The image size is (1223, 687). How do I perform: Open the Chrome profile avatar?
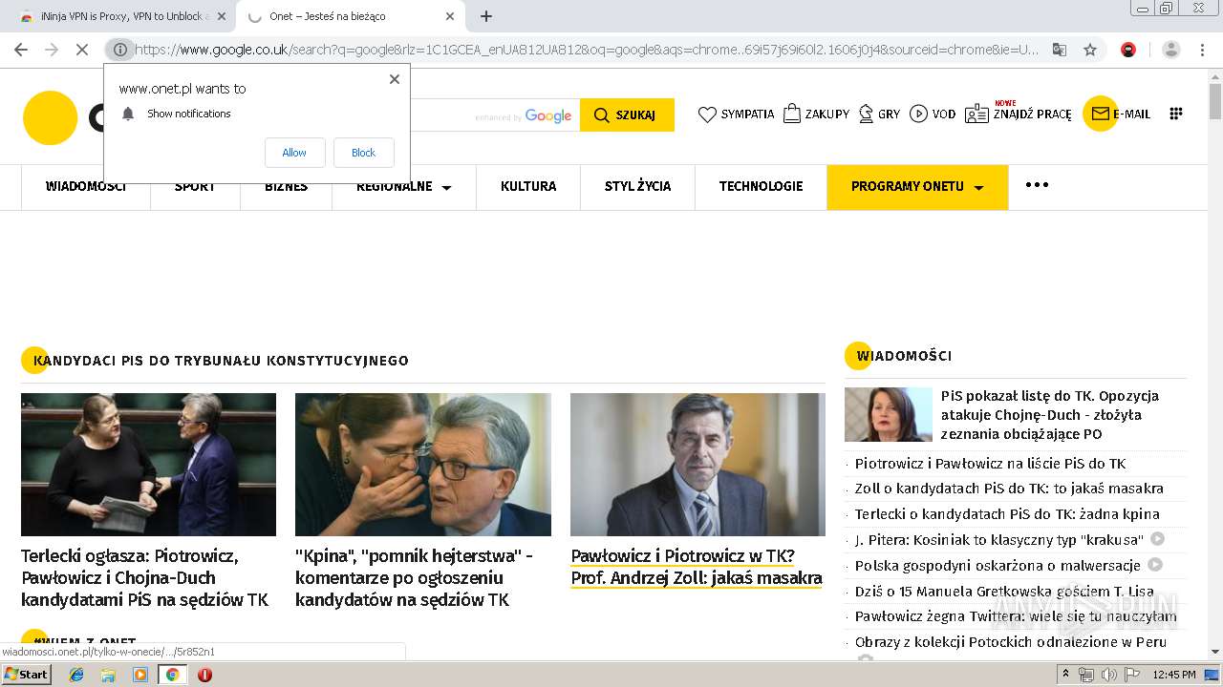[1171, 50]
